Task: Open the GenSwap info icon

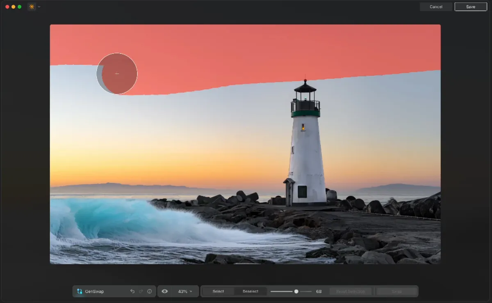Action: [149, 291]
